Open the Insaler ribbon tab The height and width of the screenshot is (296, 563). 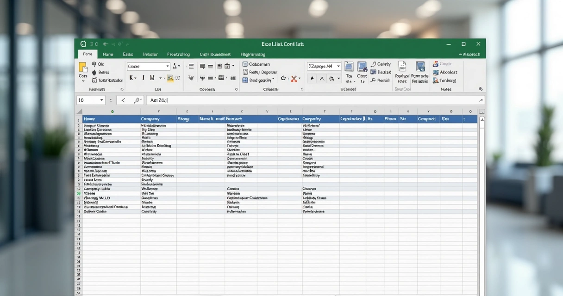(x=150, y=54)
